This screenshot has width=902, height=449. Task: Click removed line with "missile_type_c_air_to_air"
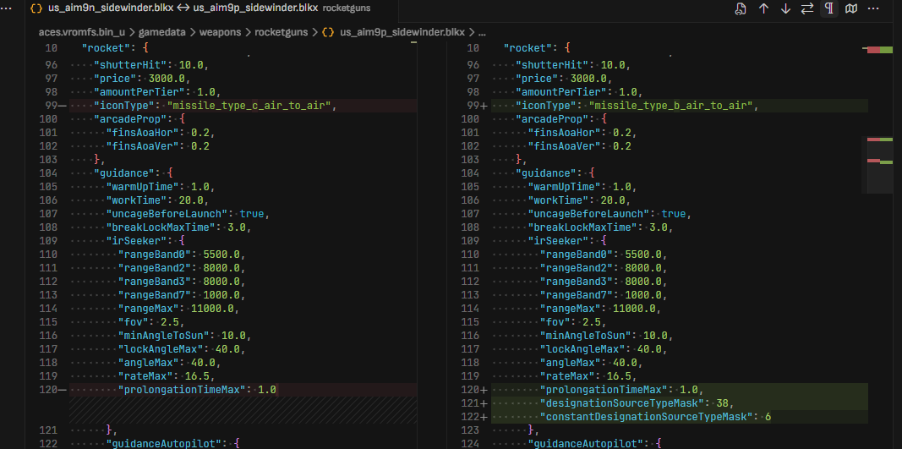[243, 106]
